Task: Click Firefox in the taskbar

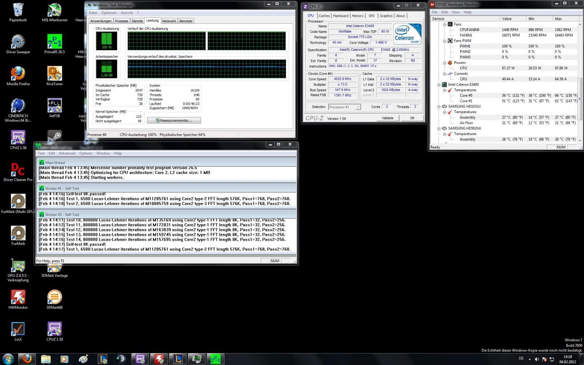Action: click(27, 359)
